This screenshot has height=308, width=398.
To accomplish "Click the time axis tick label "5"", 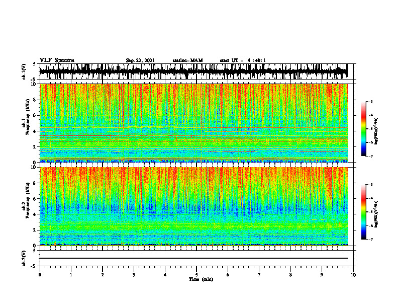I will (196, 275).
